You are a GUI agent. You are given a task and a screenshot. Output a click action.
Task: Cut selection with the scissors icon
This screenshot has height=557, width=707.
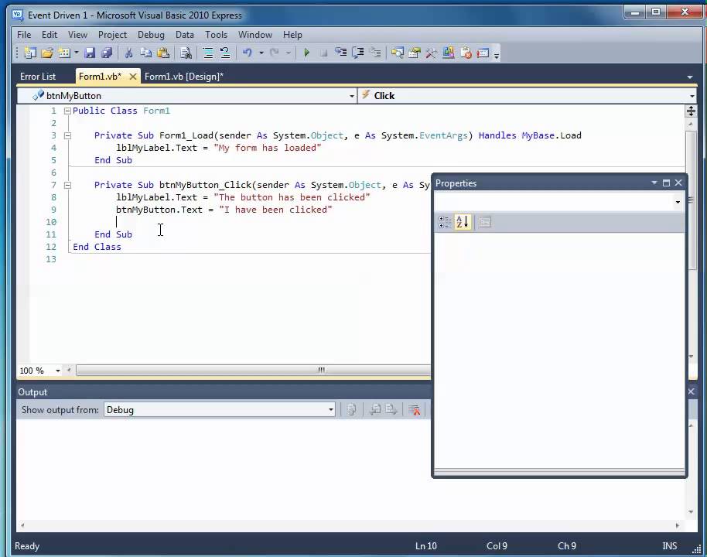pos(128,53)
